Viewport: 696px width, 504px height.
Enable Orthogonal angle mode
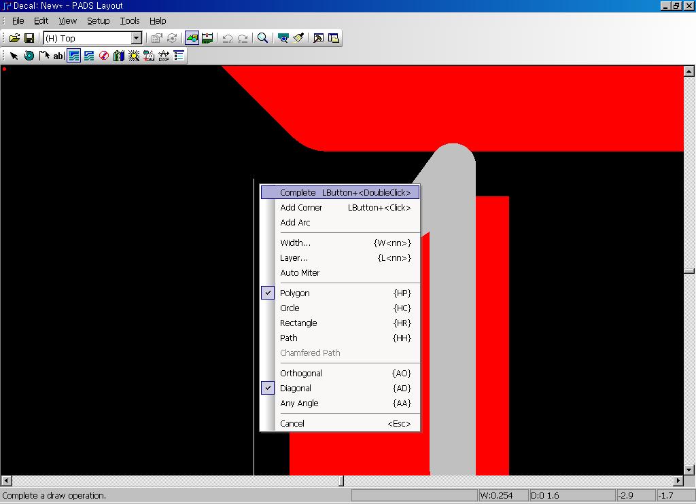pyautogui.click(x=340, y=374)
